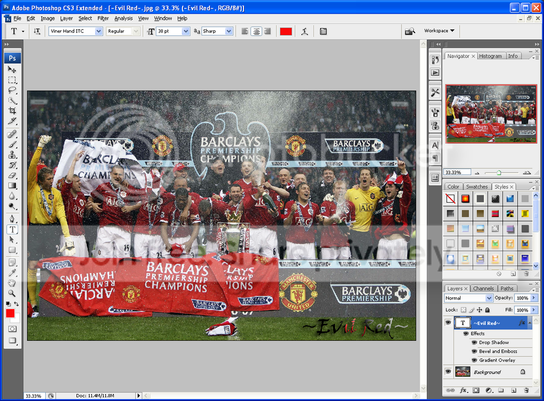Open the anti-aliasing Sharp dropdown

point(229,31)
